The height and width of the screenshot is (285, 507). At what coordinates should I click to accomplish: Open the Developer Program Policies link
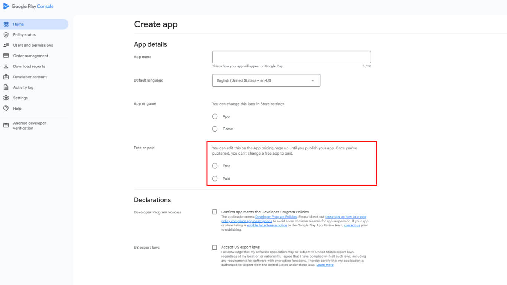tap(276, 217)
